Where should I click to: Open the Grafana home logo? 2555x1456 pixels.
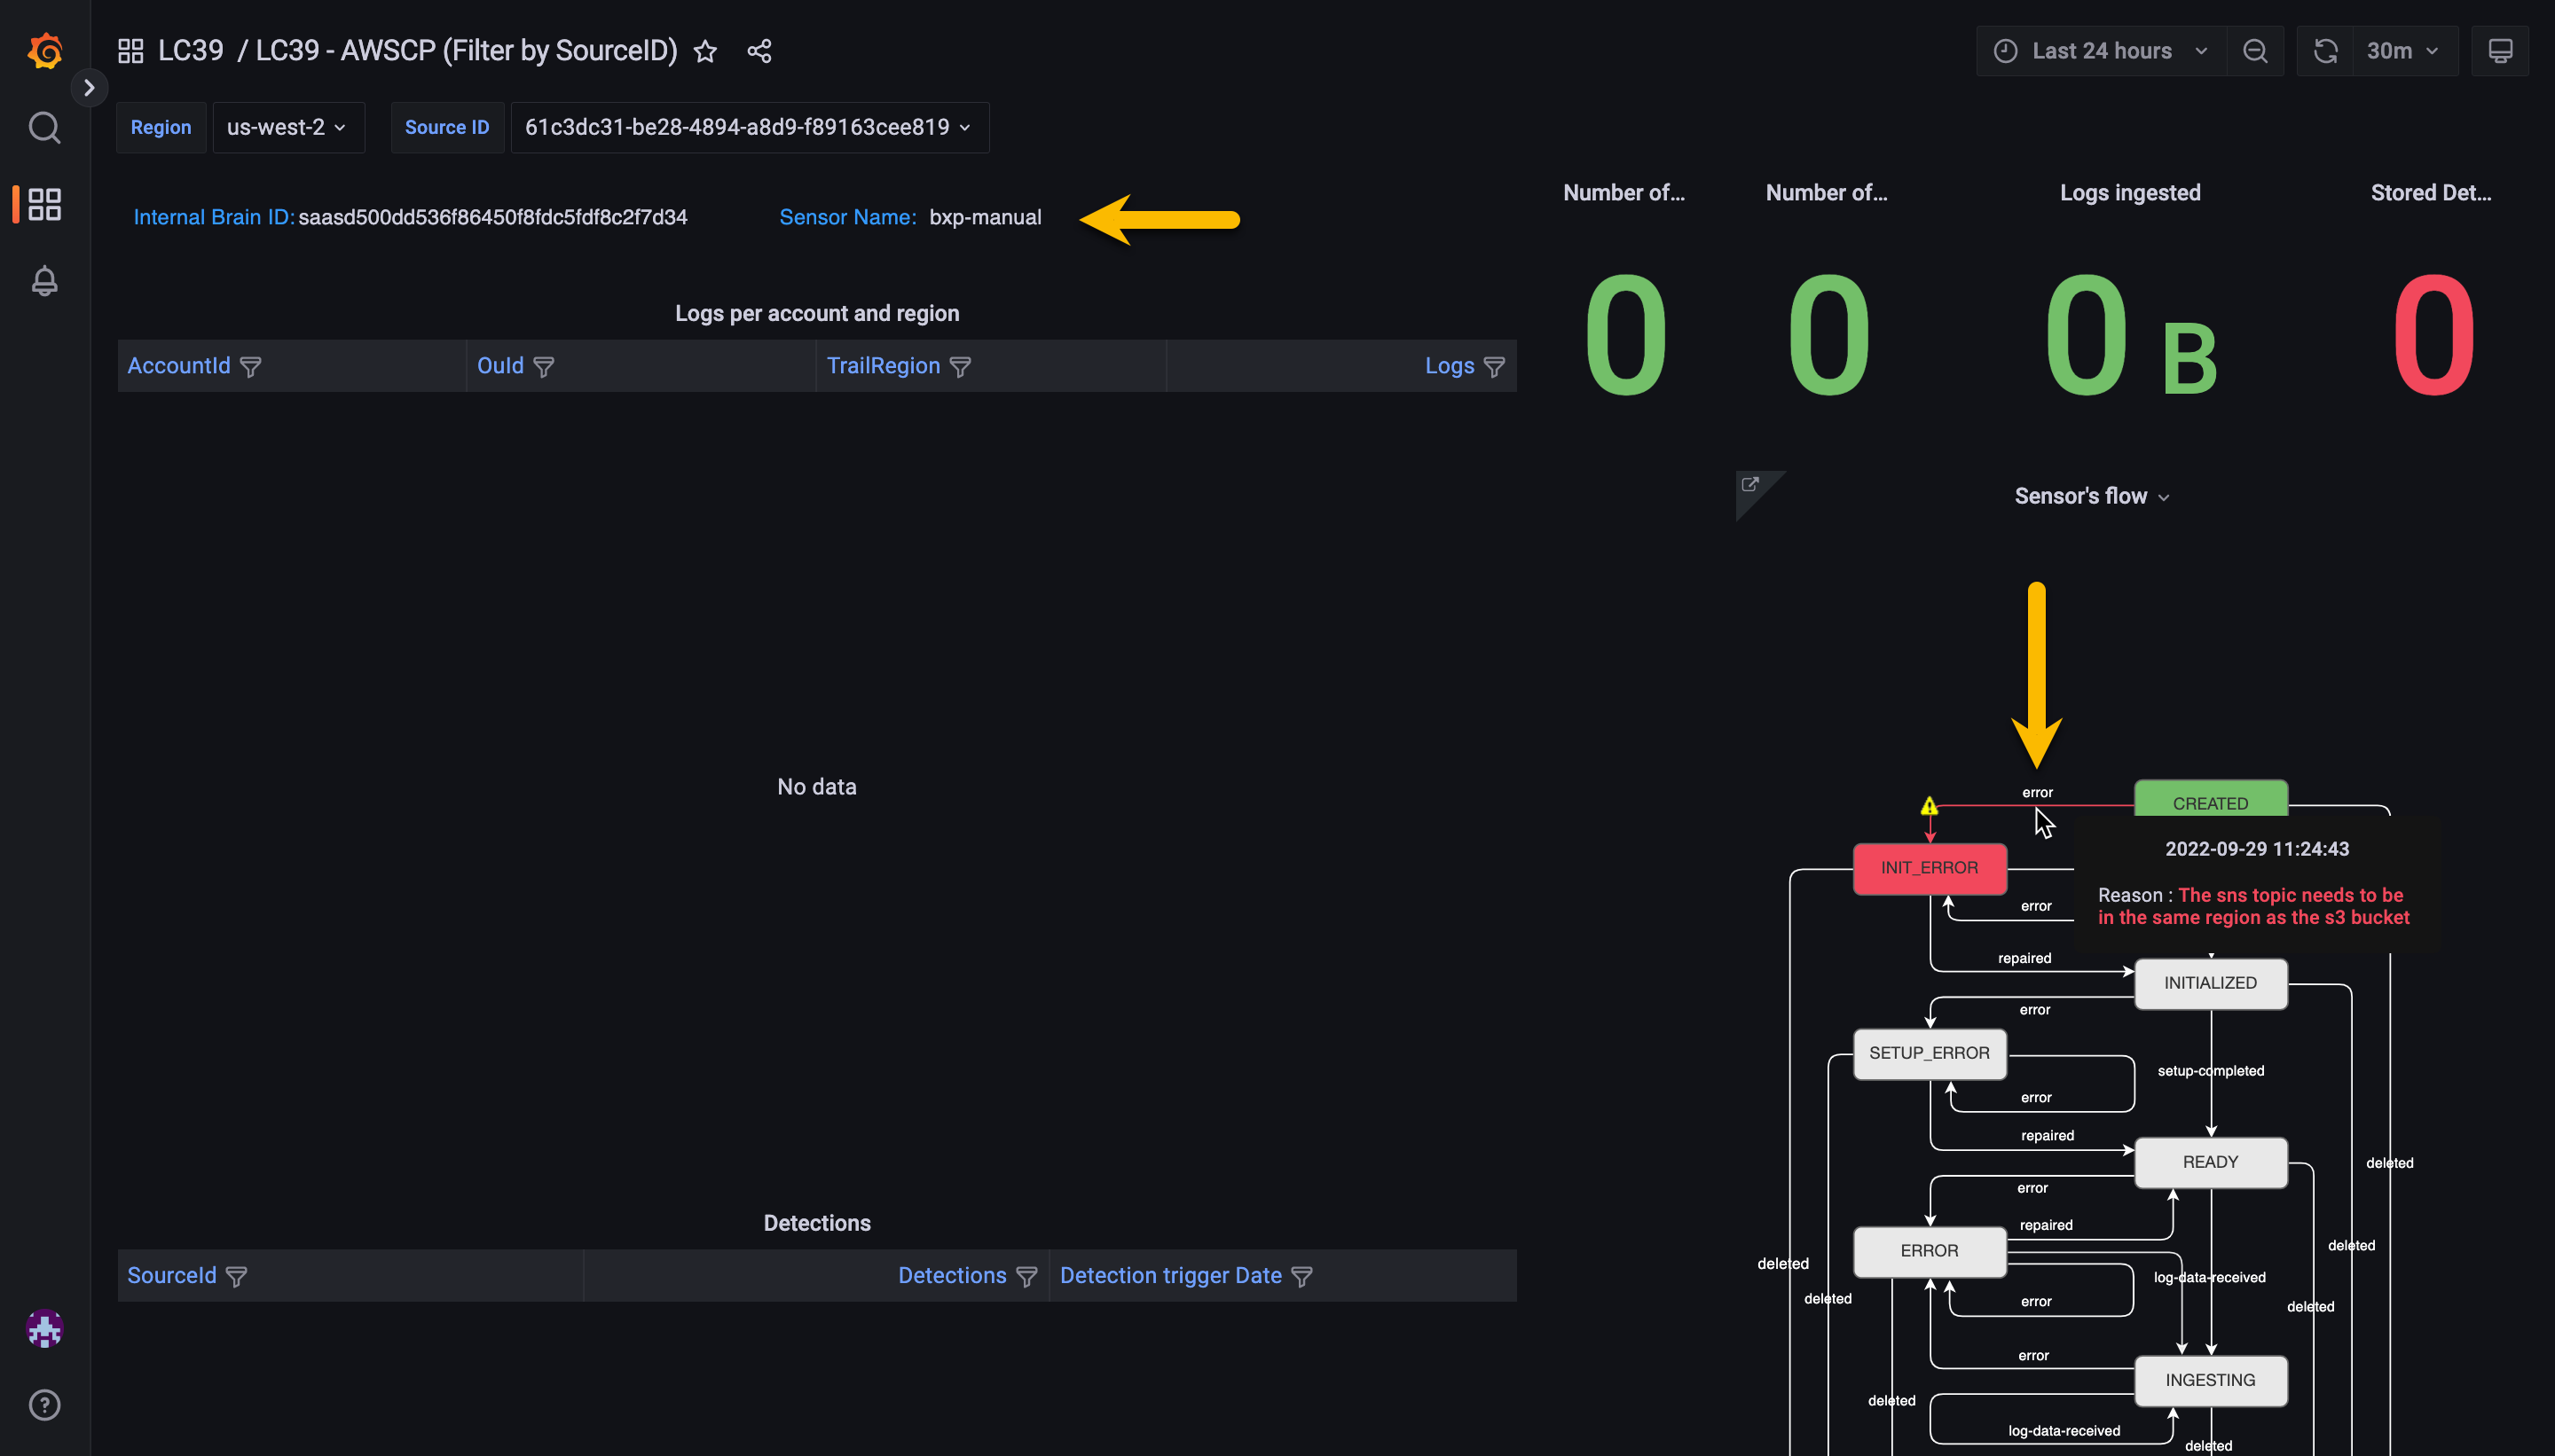click(45, 51)
